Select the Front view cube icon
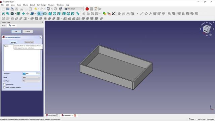Viewport: 215px width, 121px height. [50, 13]
